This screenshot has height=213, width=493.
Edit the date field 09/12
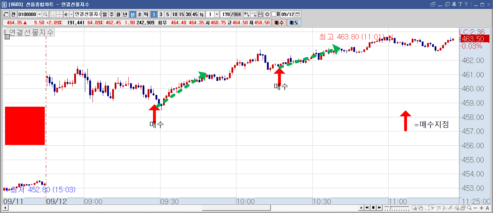tap(287, 15)
